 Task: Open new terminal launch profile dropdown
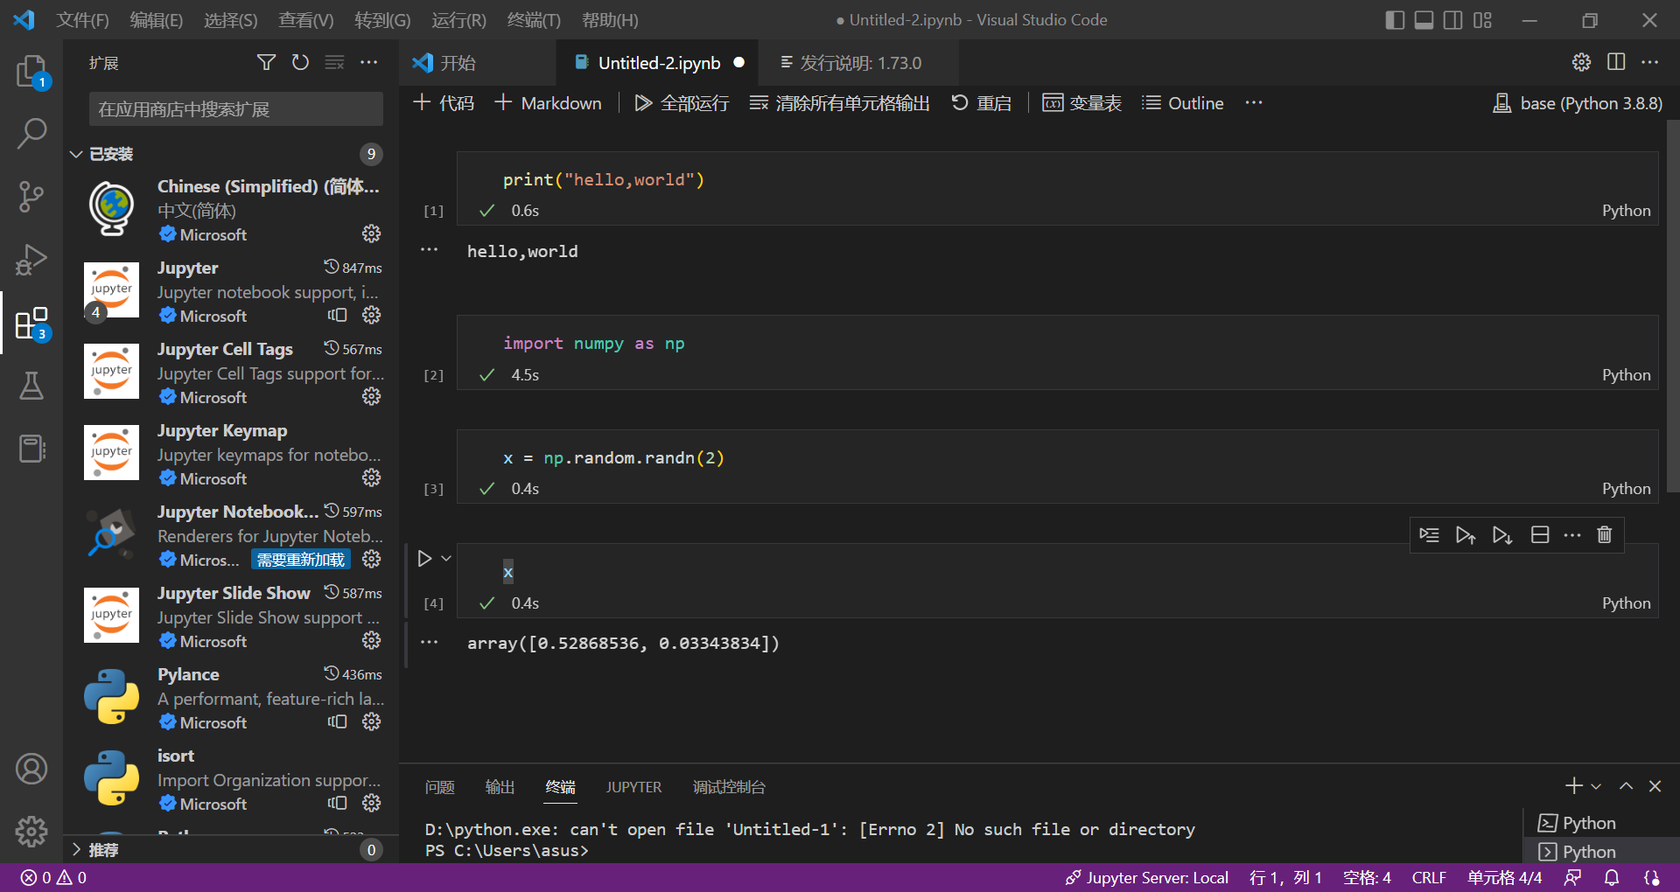[x=1596, y=786]
